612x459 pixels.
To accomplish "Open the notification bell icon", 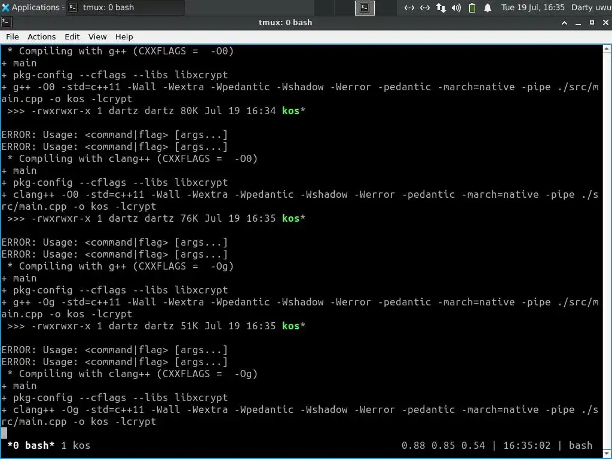I will pos(488,8).
